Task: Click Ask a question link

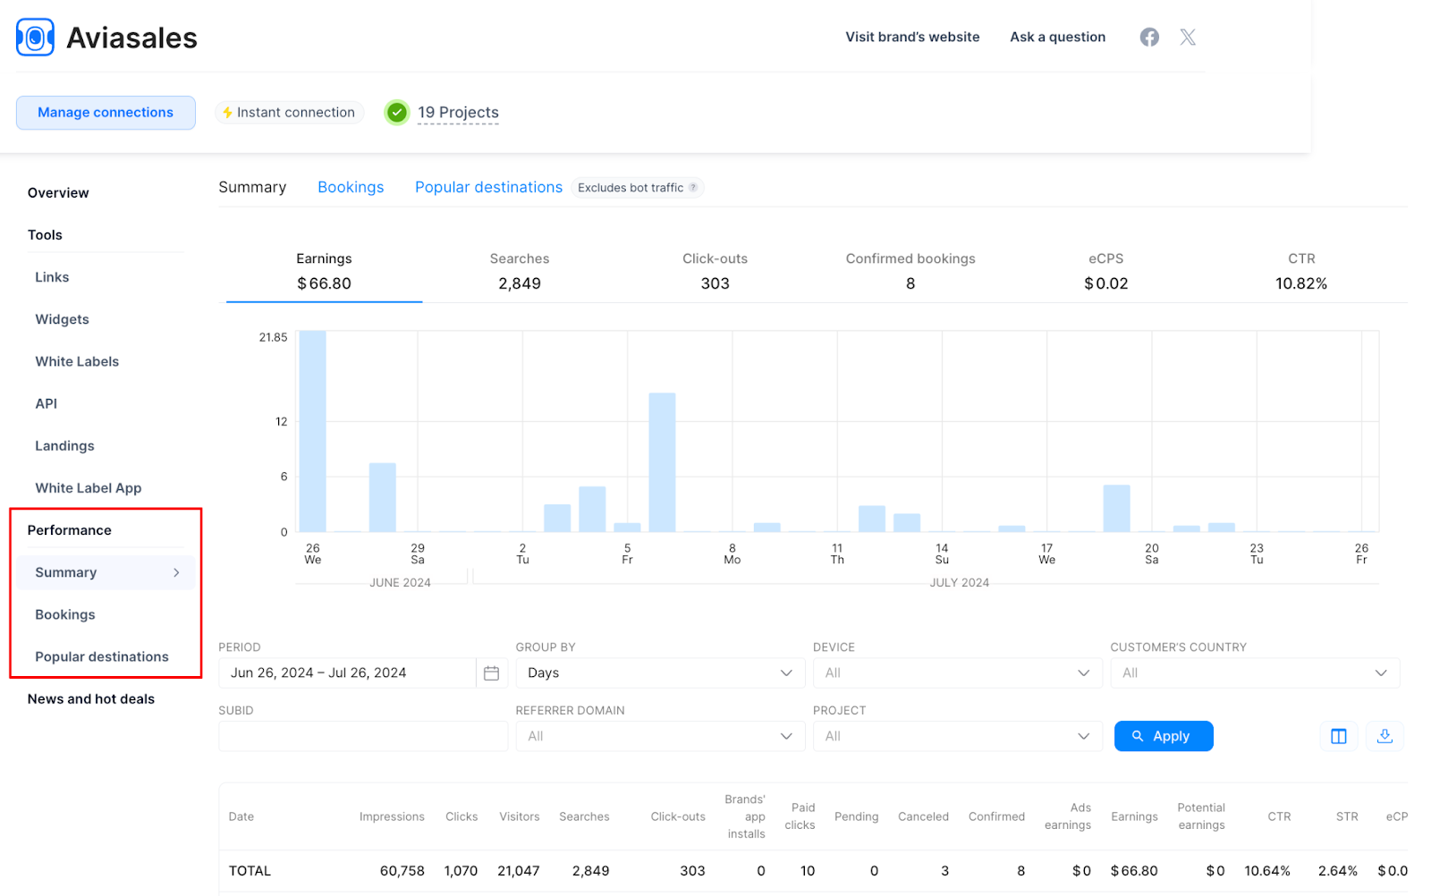Action: (x=1057, y=37)
